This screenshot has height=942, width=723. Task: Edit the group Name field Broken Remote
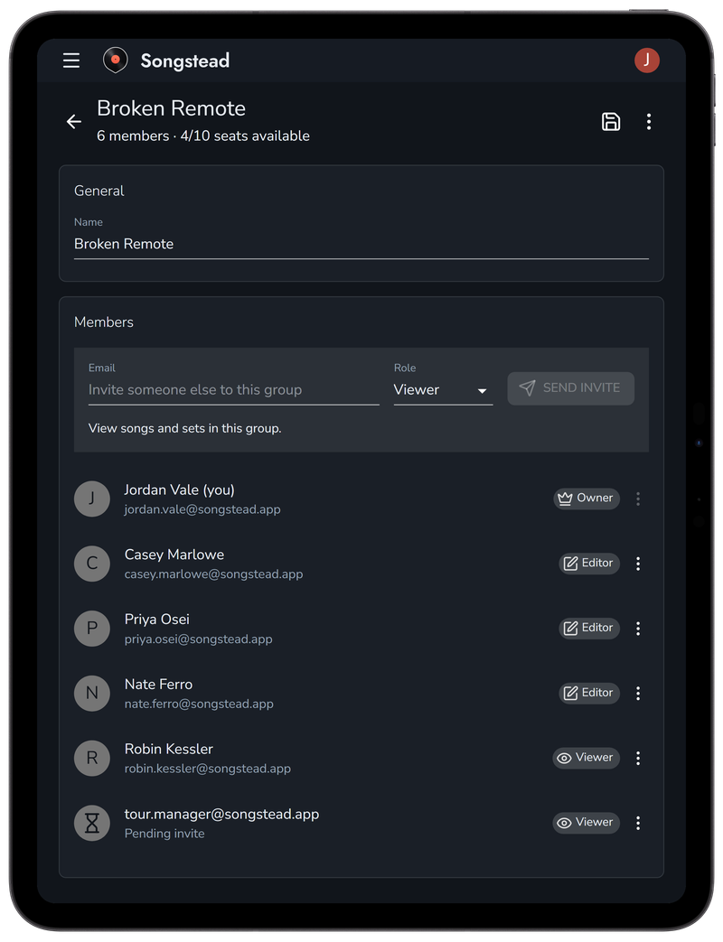click(x=361, y=244)
